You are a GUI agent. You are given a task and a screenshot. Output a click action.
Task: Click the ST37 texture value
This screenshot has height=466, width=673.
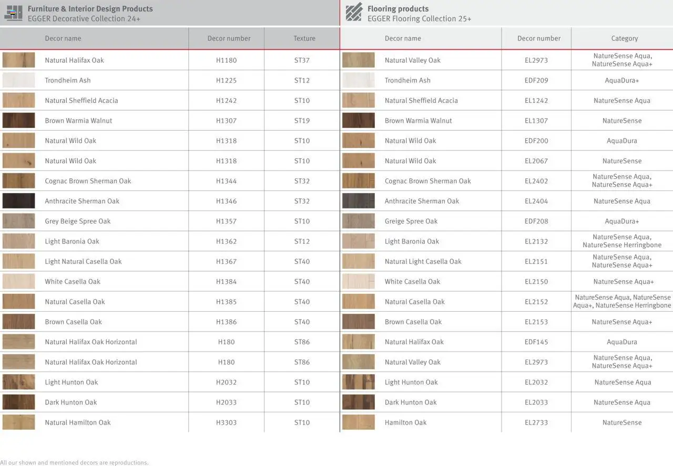point(302,60)
